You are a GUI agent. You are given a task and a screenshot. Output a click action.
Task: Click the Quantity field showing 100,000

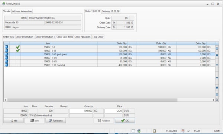(81, 111)
